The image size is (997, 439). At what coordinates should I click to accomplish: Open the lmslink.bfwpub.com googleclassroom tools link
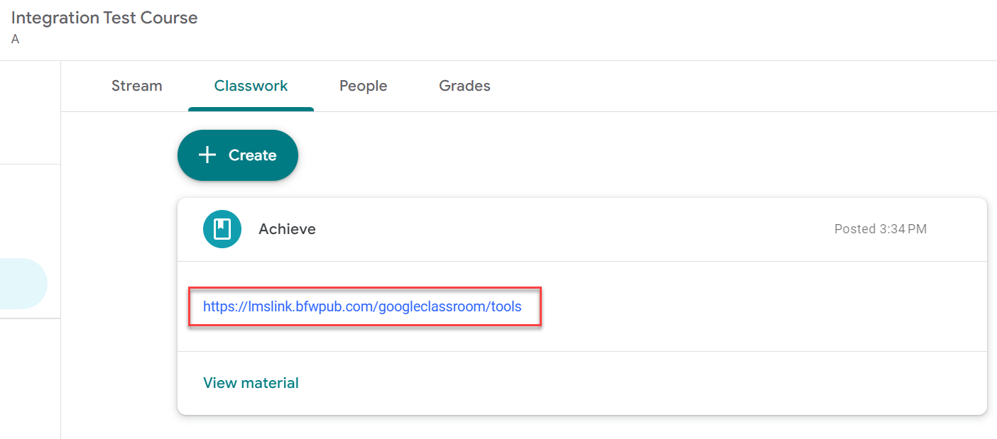(x=363, y=306)
